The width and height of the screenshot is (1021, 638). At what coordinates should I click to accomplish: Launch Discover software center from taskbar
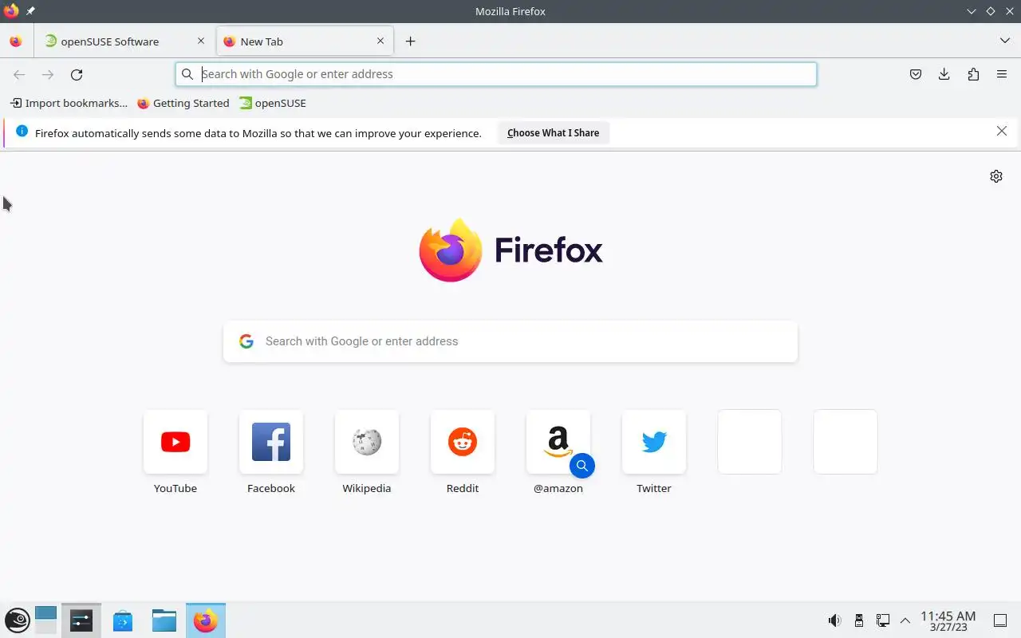pyautogui.click(x=123, y=620)
